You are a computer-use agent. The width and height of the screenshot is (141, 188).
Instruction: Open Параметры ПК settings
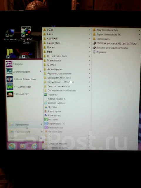coord(55,123)
